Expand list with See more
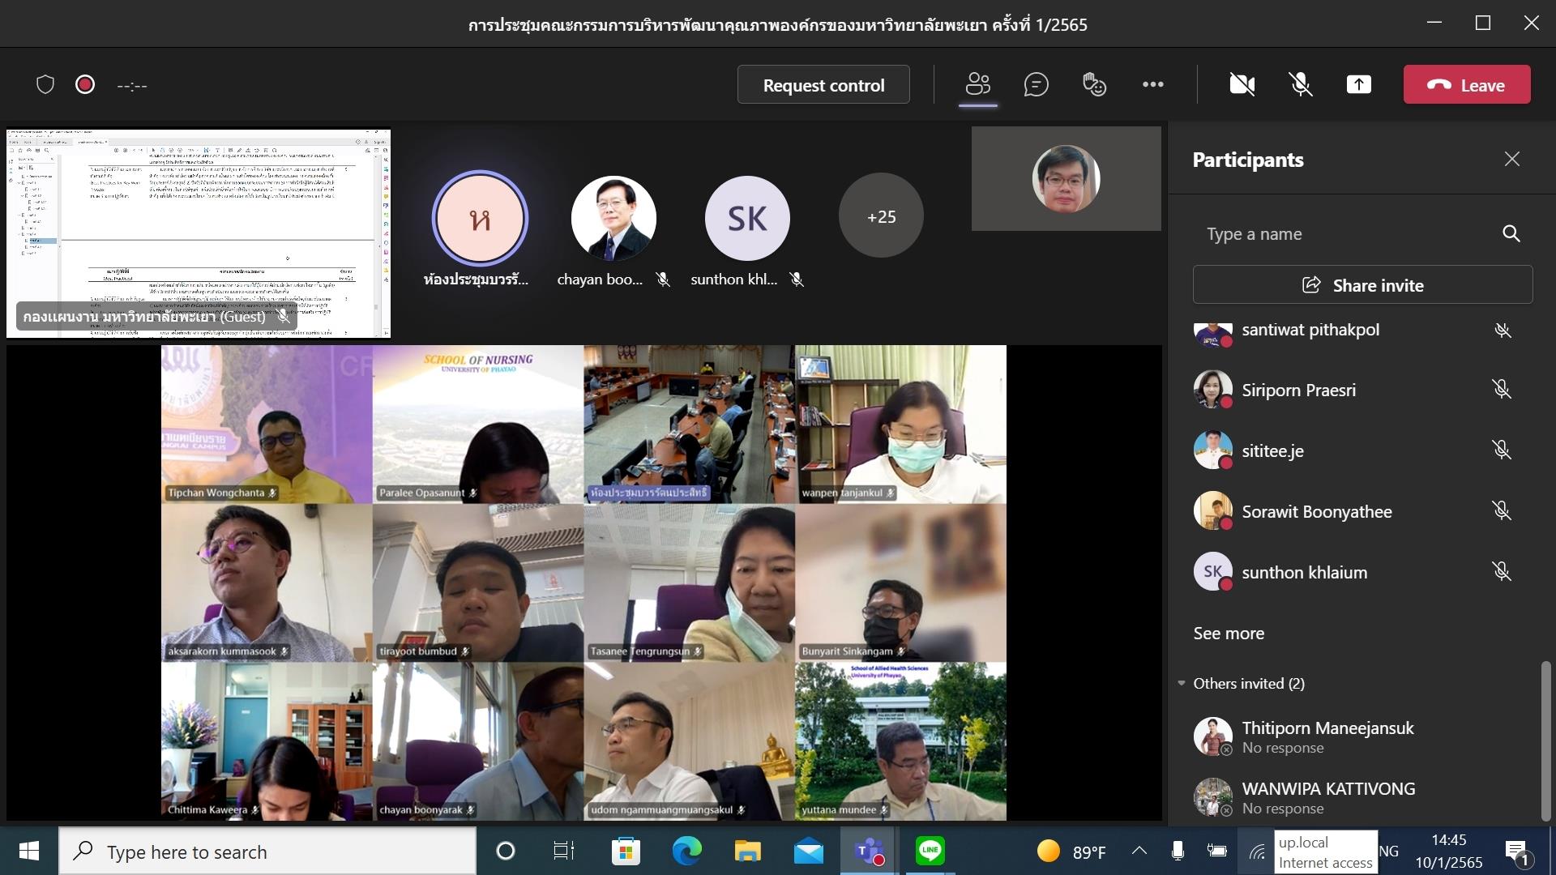 pos(1229,633)
